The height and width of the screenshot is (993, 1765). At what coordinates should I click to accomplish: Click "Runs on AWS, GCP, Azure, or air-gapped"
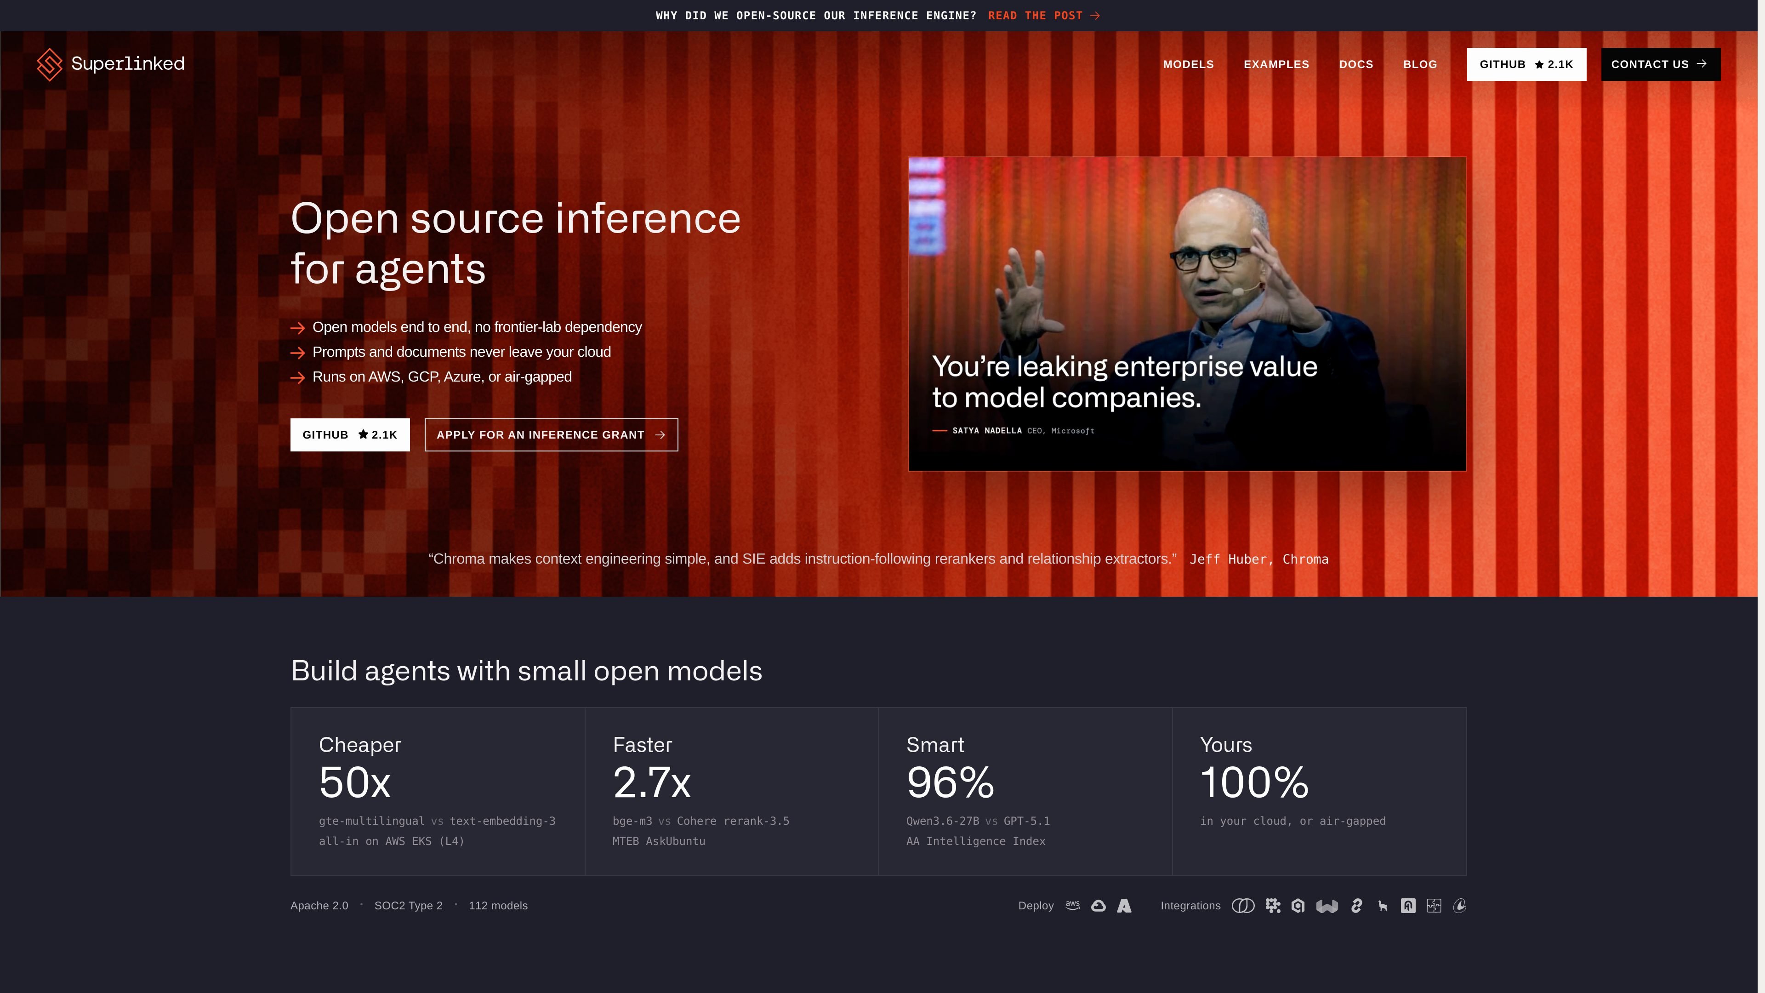pos(442,376)
